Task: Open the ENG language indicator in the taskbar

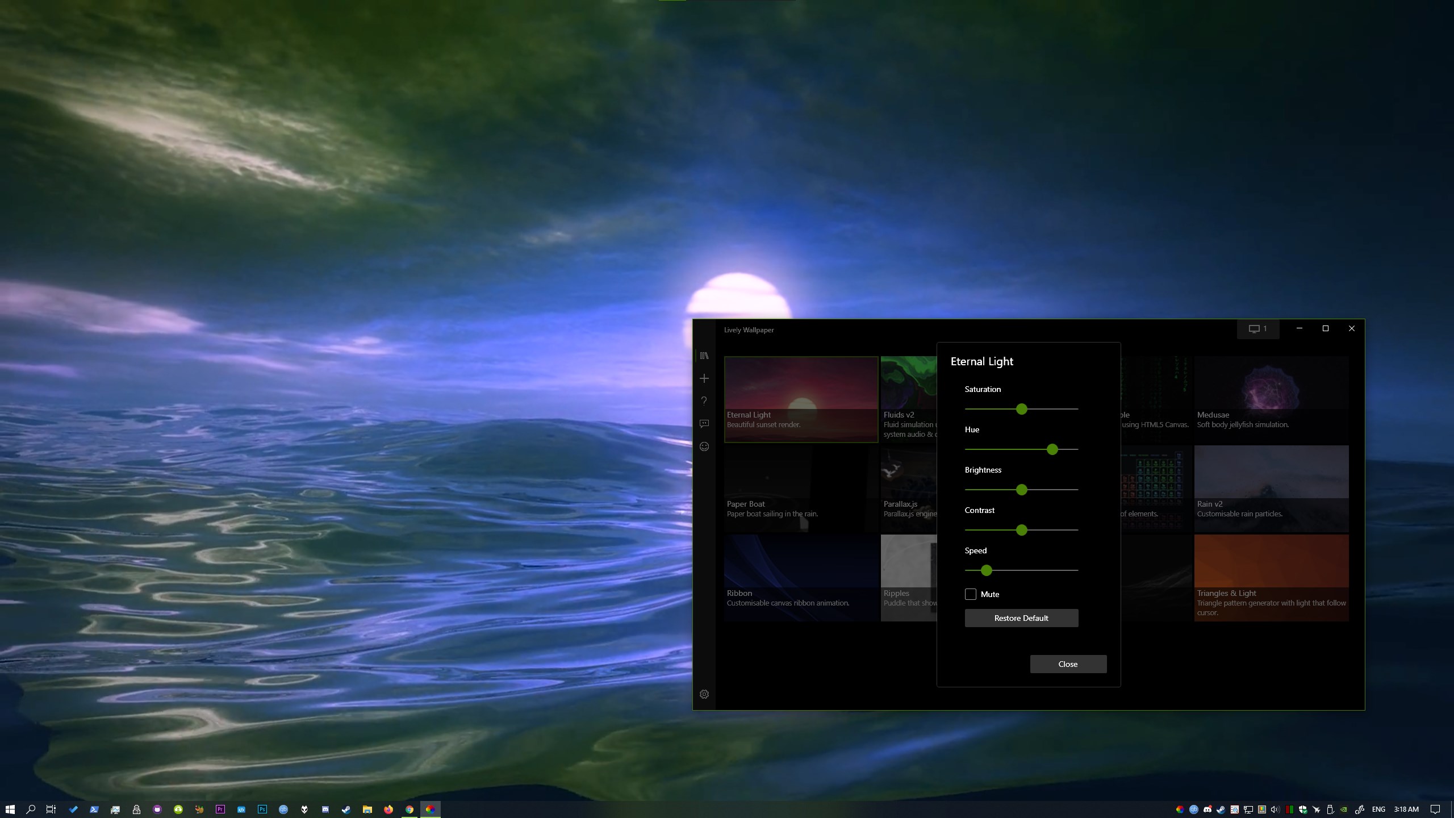Action: click(x=1378, y=809)
